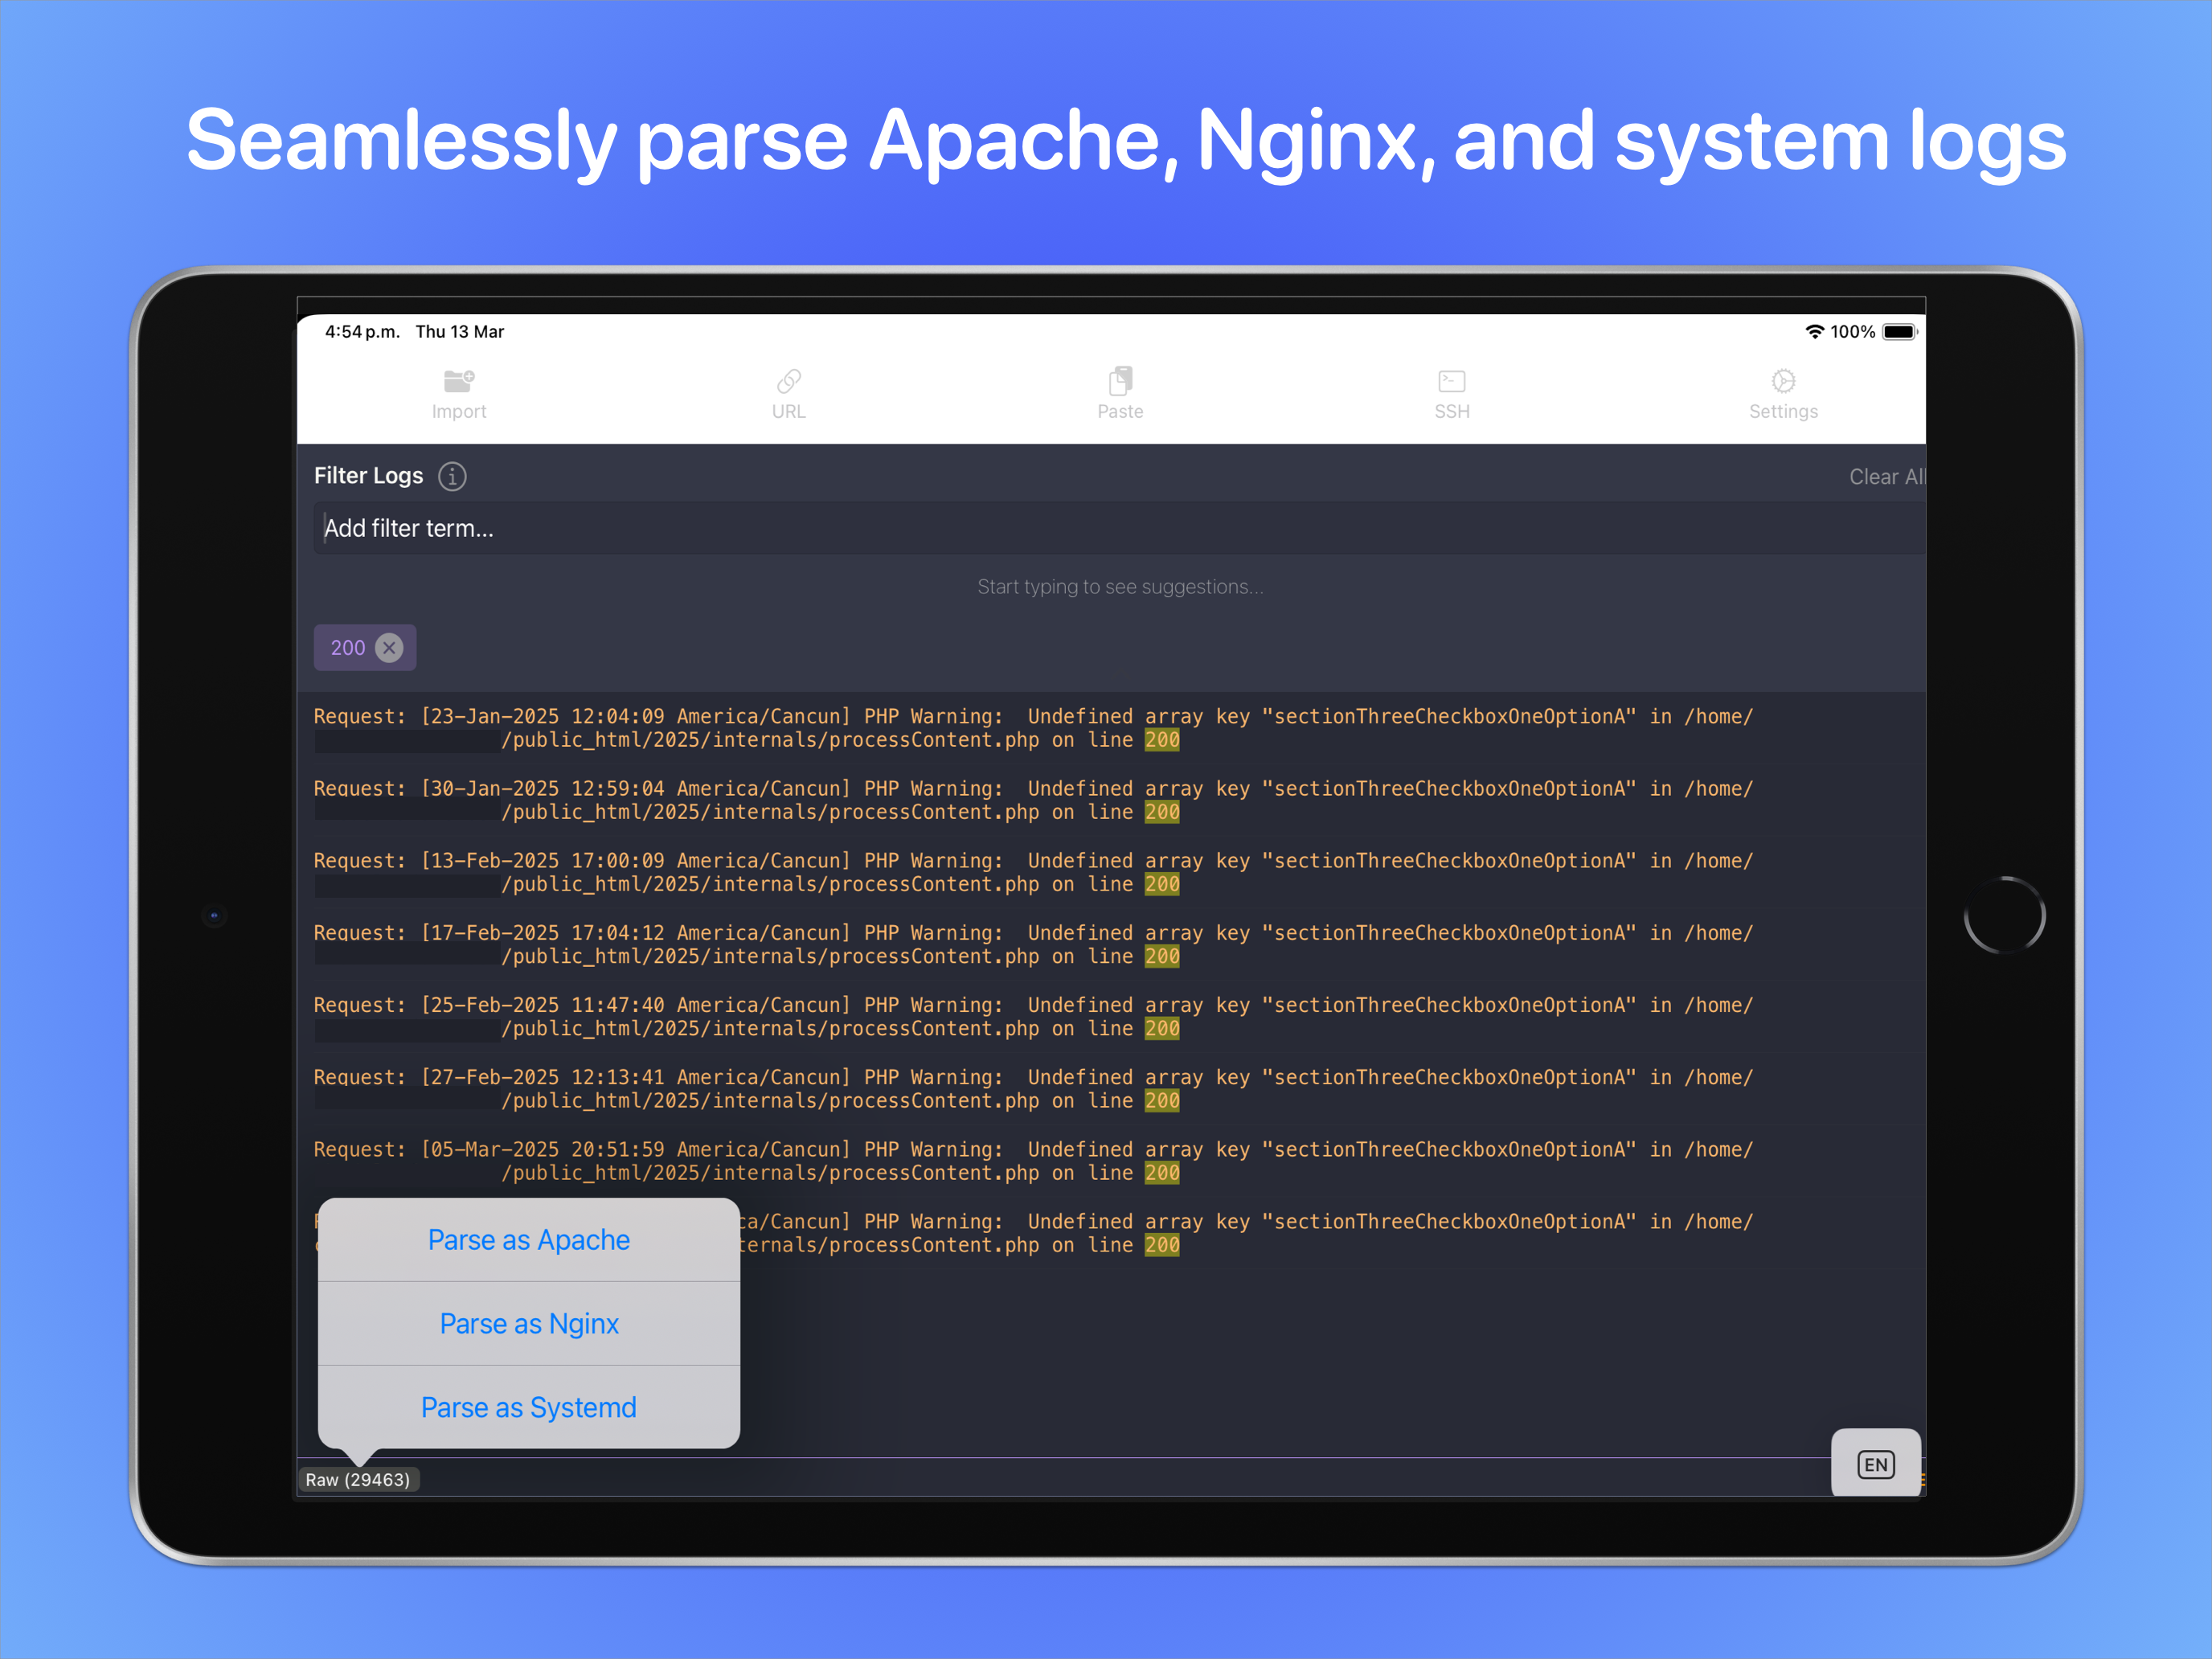Viewport: 2212px width, 1659px height.
Task: Tap the EN keyboard language button
Action: coord(1875,1464)
